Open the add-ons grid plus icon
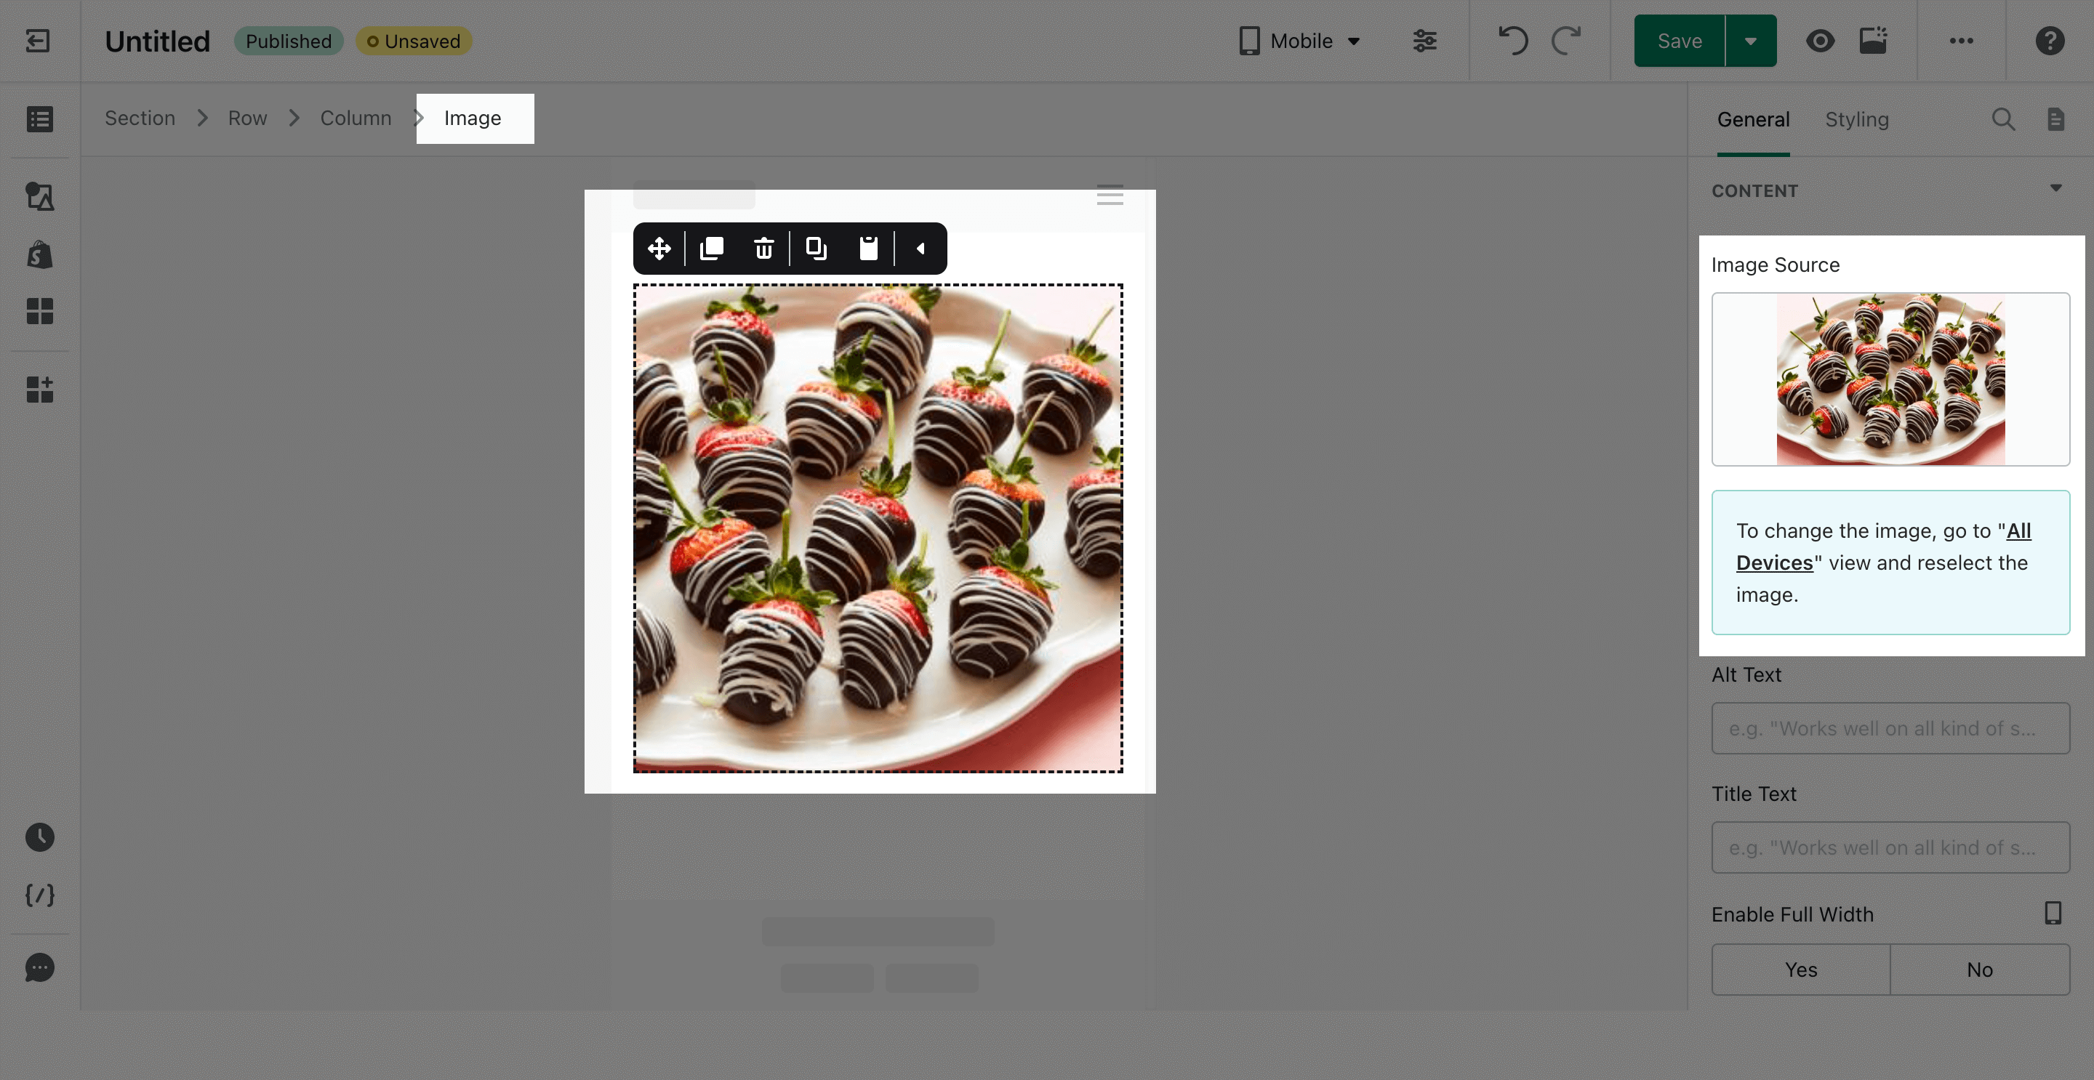The width and height of the screenshot is (2094, 1080). pos(40,390)
